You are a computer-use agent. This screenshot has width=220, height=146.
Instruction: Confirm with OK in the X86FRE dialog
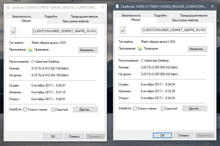162,136
